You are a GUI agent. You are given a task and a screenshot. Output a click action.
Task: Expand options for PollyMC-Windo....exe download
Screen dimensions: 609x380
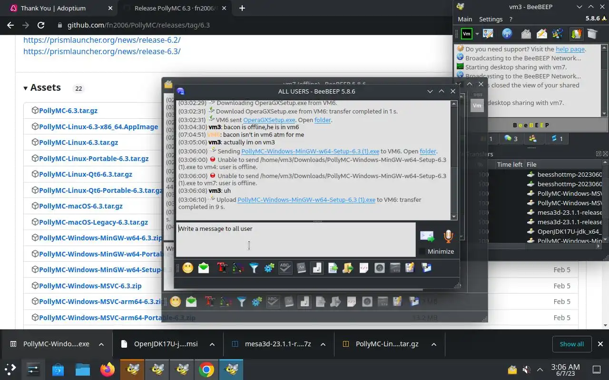[101, 344]
